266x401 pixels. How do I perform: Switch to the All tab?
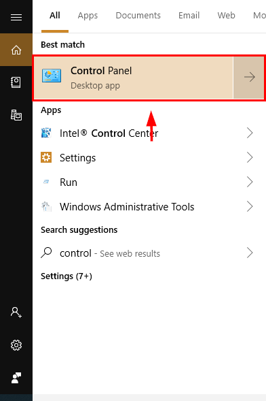point(55,16)
